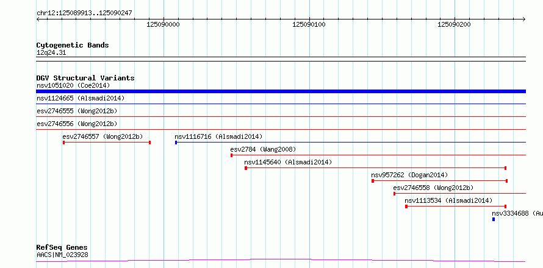This screenshot has width=543, height=268.
Task: Click the nsv957262 (Dogan2014) label
Action: pos(409,175)
